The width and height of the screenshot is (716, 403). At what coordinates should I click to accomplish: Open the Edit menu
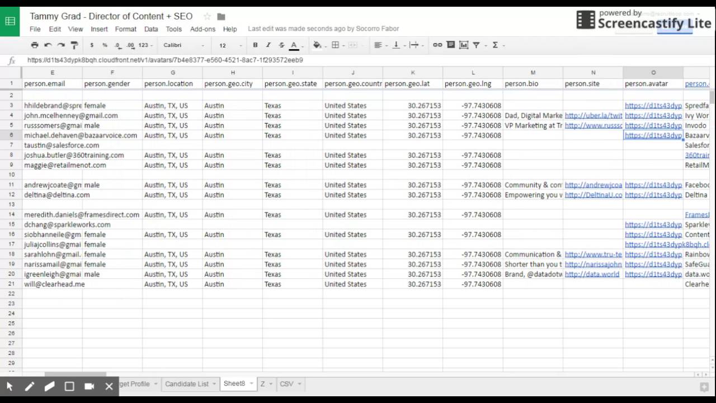click(x=55, y=29)
